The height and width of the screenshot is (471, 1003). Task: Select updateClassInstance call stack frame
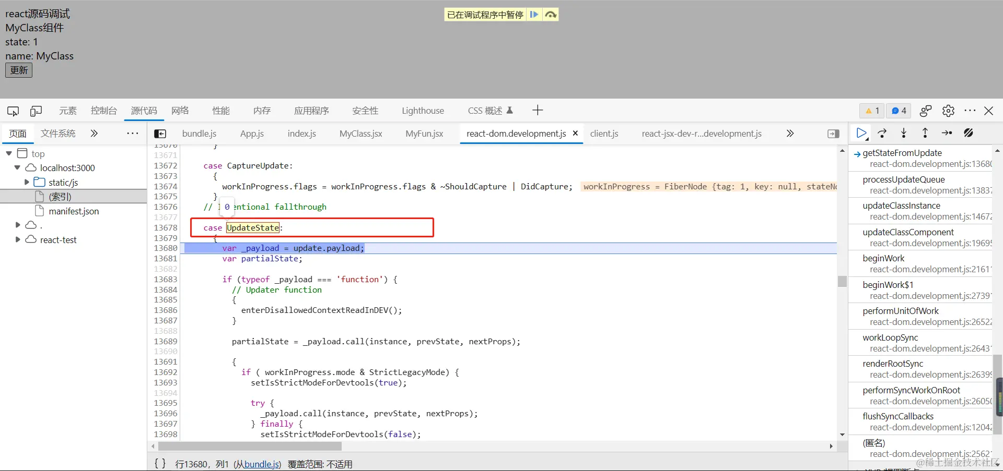pyautogui.click(x=920, y=211)
